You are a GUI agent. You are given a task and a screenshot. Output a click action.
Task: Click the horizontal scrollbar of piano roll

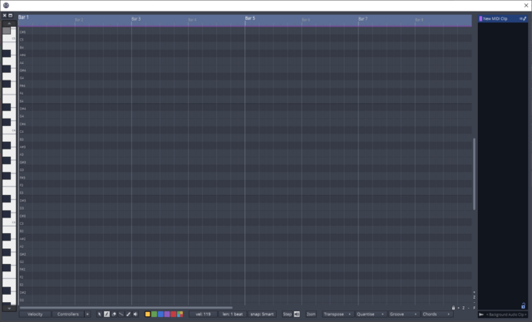(x=126, y=308)
